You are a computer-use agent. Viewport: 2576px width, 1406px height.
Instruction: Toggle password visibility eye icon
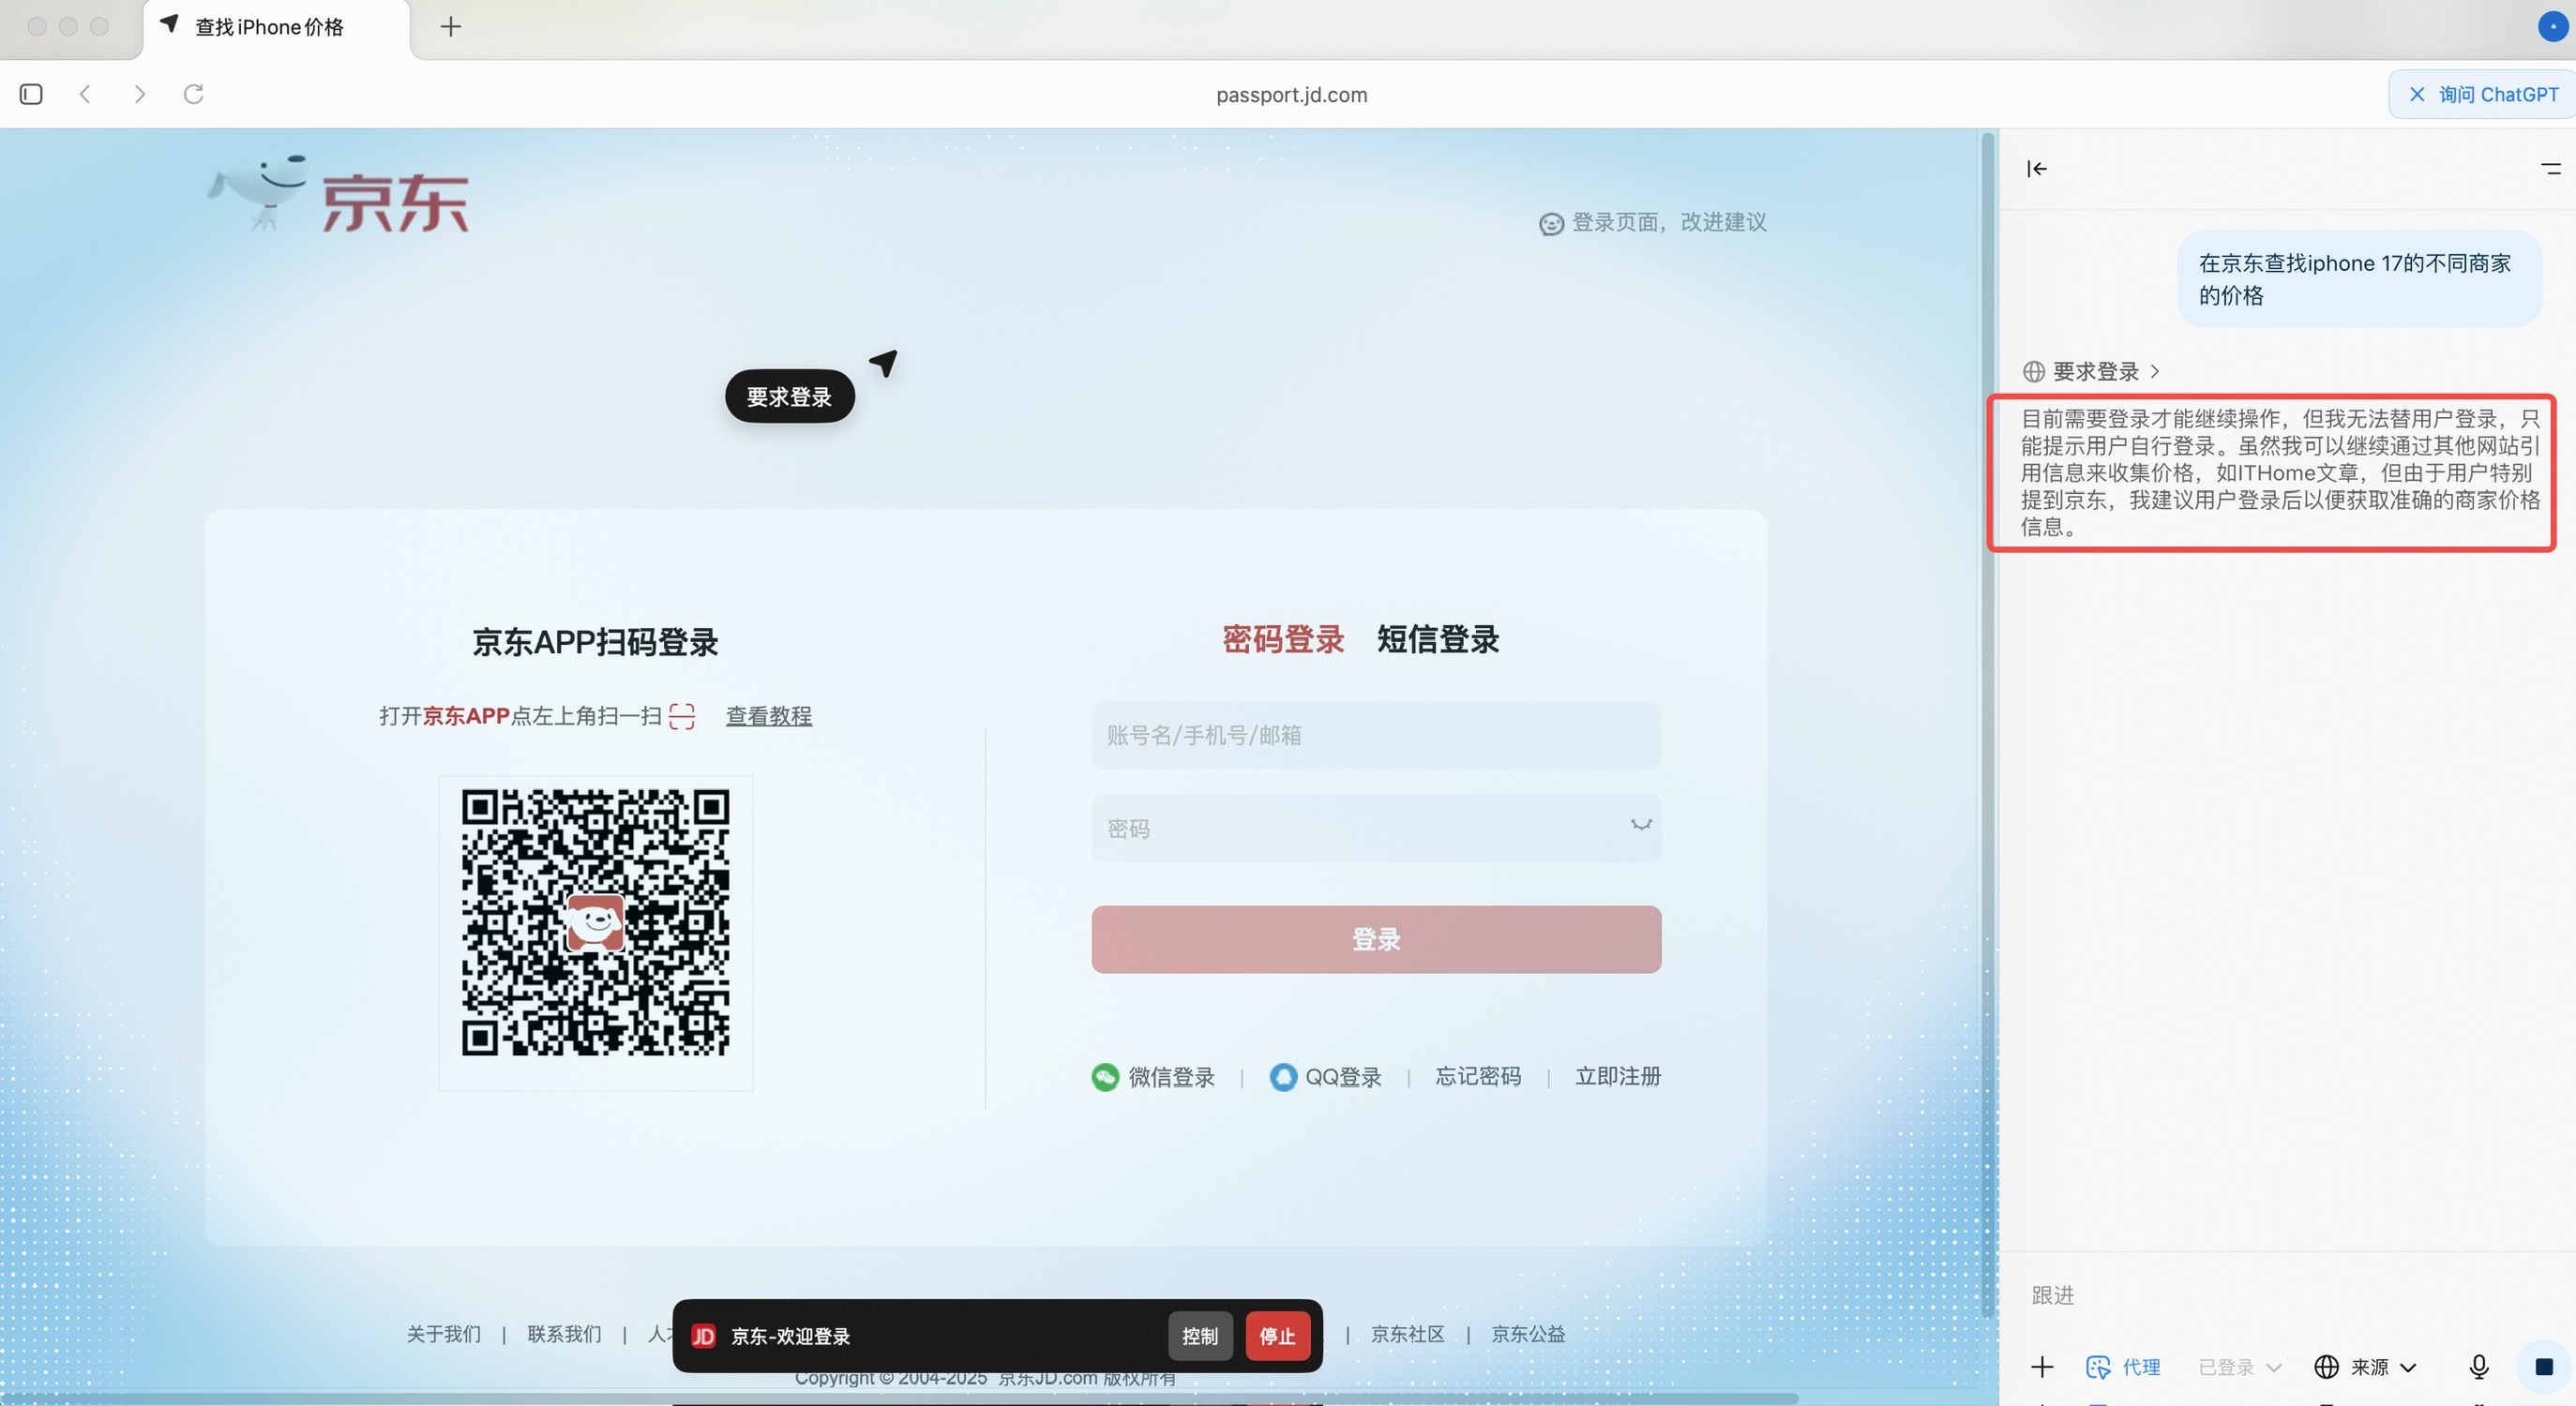coord(1641,827)
